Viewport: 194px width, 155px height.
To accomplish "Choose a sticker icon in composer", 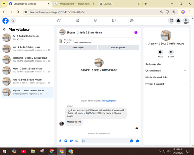I will point(71,141).
